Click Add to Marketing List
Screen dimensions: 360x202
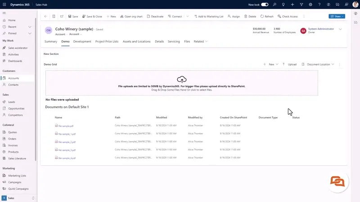click(209, 17)
